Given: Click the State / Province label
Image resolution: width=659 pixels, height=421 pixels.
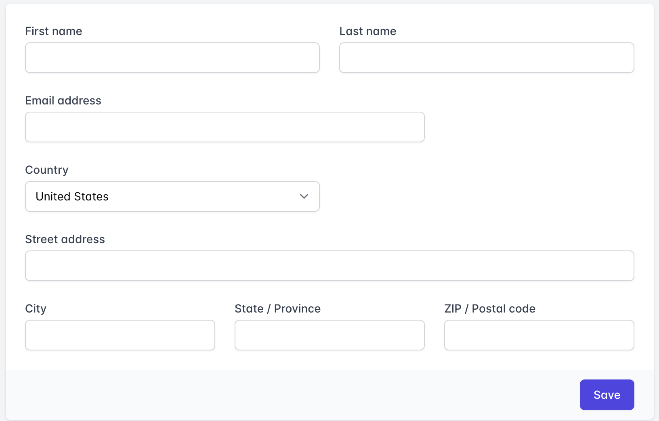Looking at the screenshot, I should tap(277, 308).
